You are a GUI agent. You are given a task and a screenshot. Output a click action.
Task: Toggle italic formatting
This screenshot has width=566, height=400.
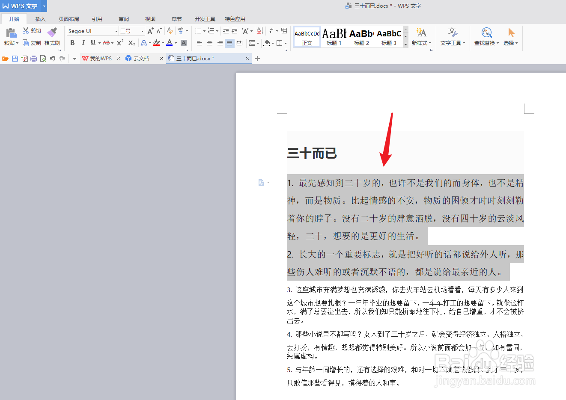point(83,43)
